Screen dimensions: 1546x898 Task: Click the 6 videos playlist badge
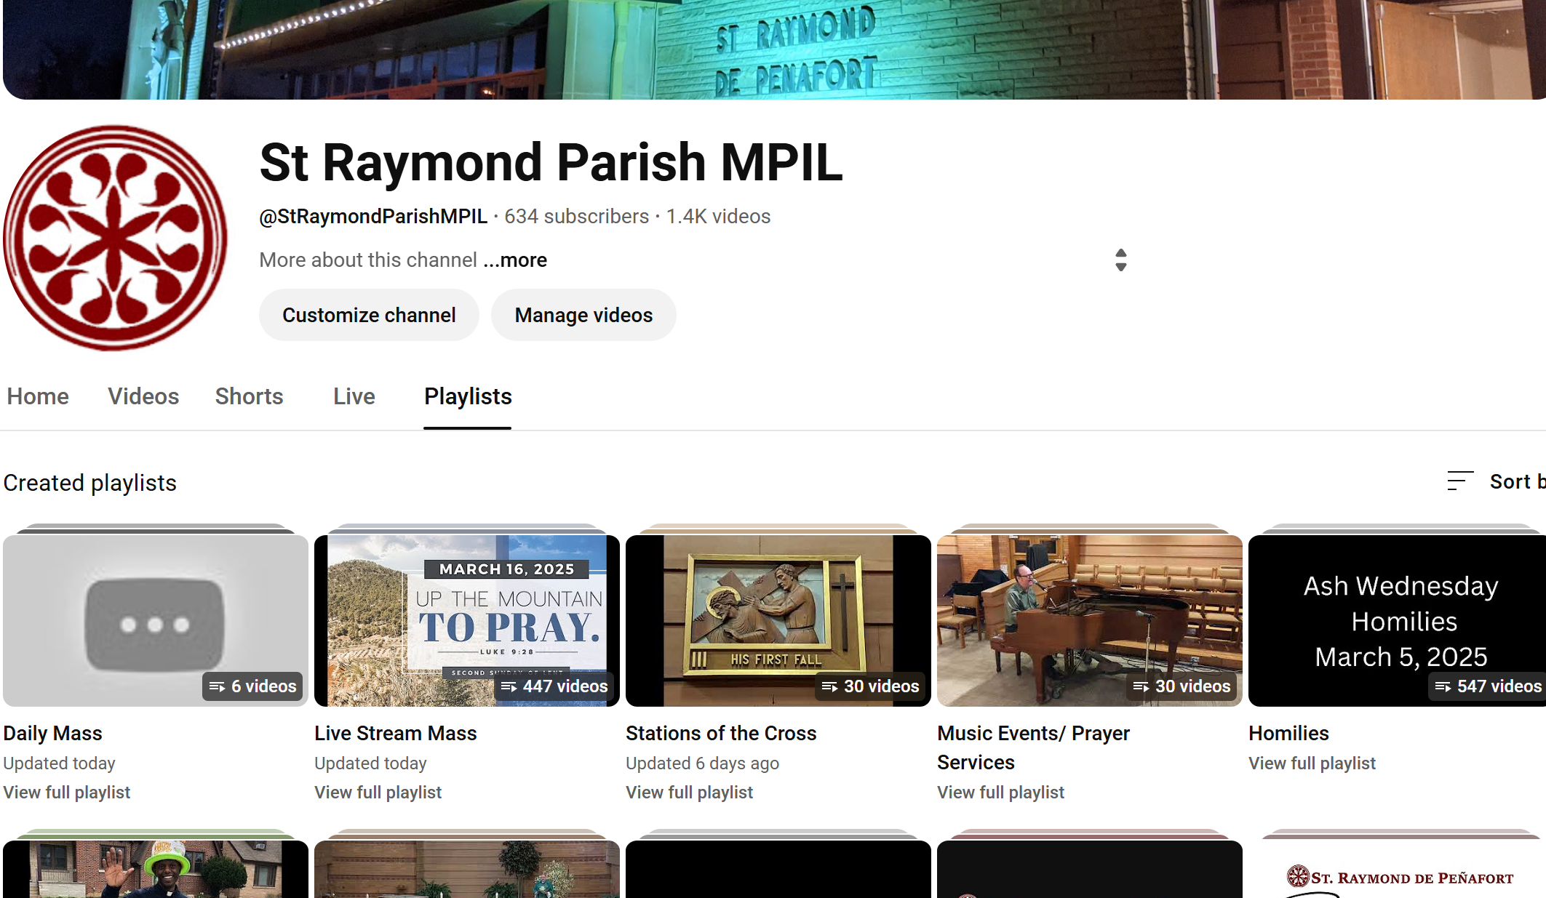pos(252,686)
